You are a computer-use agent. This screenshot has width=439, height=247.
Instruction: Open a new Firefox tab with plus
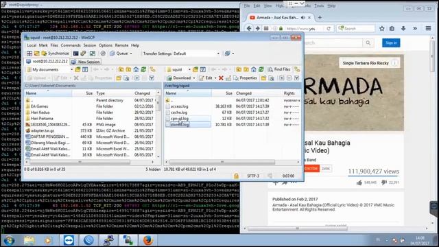320,17
